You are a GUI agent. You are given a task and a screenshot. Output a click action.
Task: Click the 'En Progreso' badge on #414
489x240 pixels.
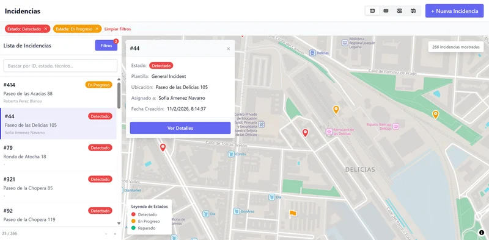pyautogui.click(x=98, y=85)
